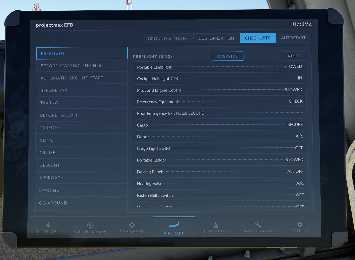355x260 pixels.
Task: Open Simulations flask icon
Action: [x=216, y=225]
